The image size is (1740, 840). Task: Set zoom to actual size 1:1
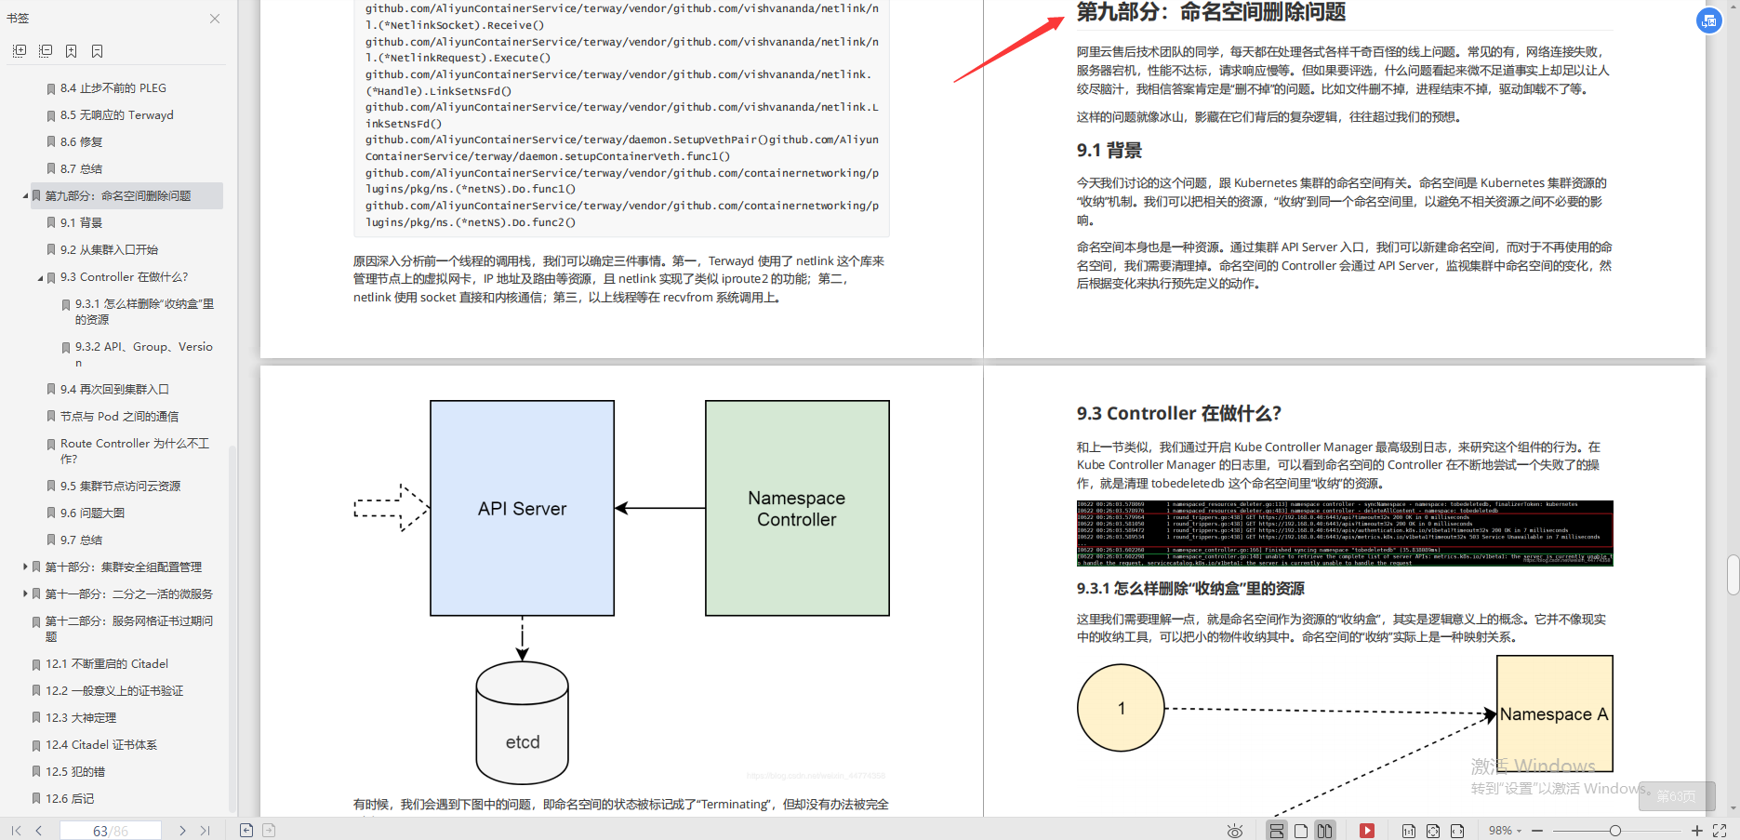(x=1409, y=831)
